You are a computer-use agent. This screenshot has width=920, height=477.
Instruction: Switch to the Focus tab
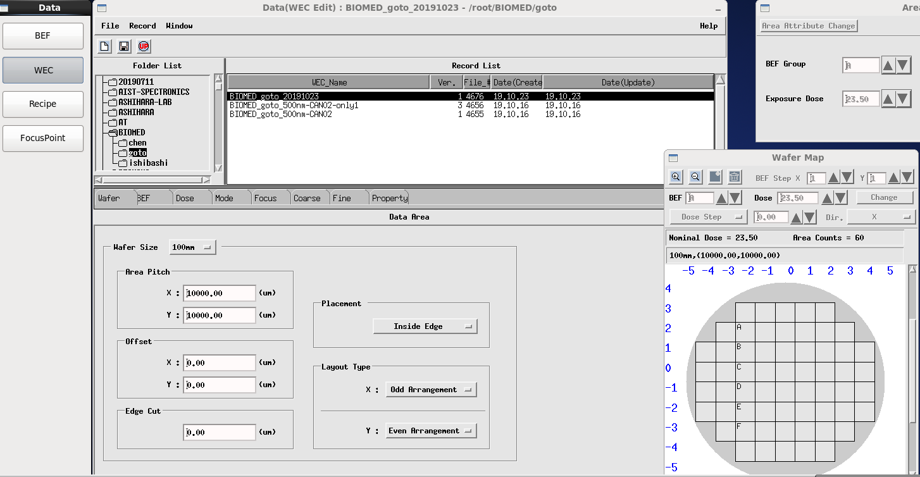coord(271,198)
